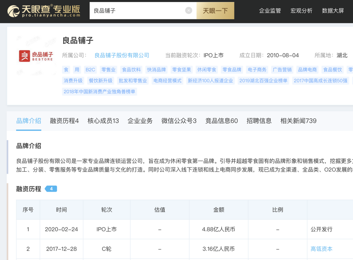Click the 时间 column header

coord(61,210)
